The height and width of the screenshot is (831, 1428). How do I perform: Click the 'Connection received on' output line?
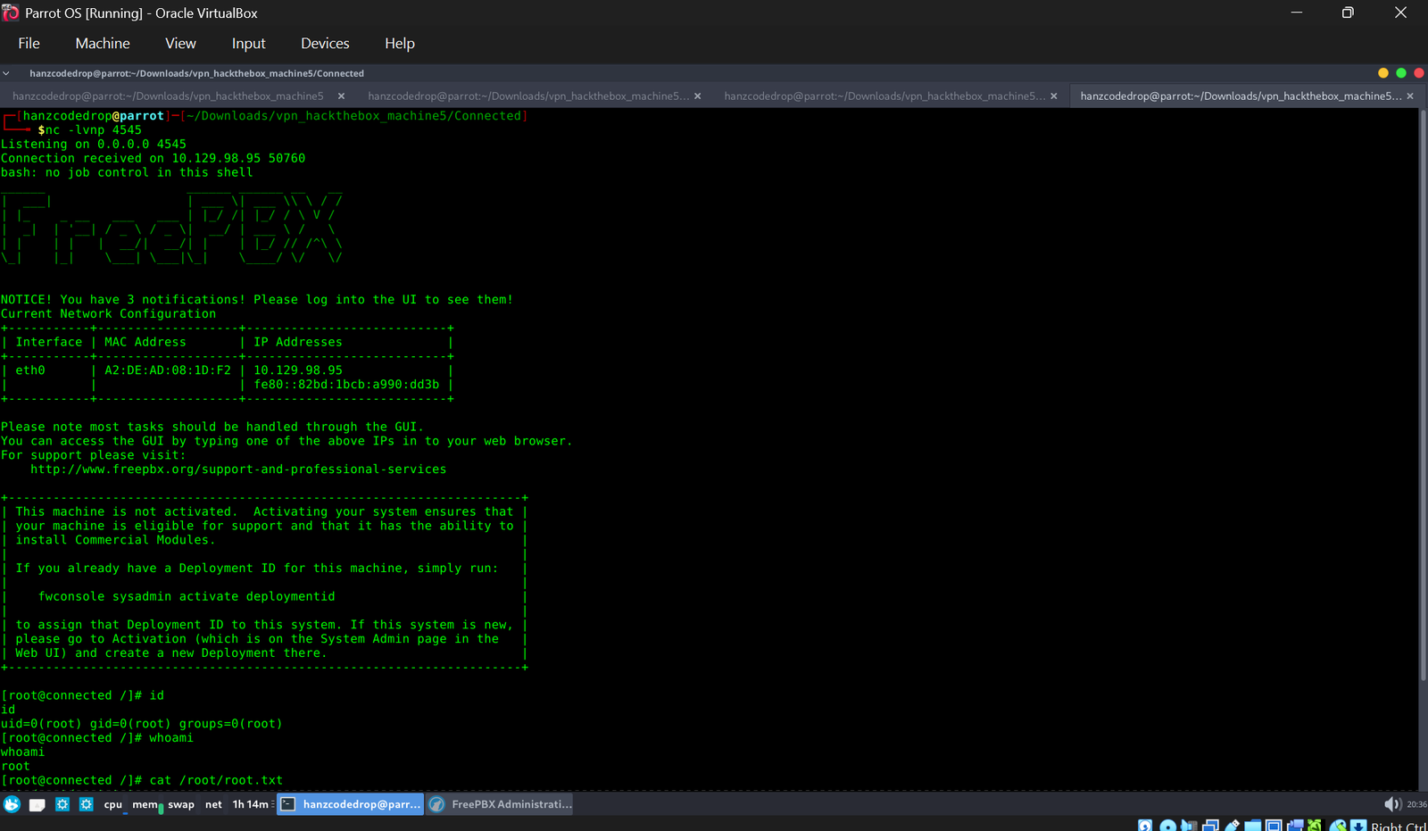(x=154, y=158)
